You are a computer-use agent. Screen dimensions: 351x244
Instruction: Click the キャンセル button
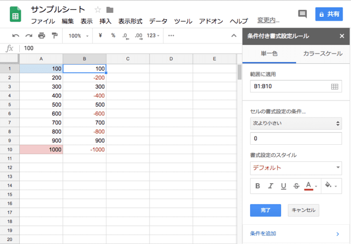pyautogui.click(x=303, y=210)
